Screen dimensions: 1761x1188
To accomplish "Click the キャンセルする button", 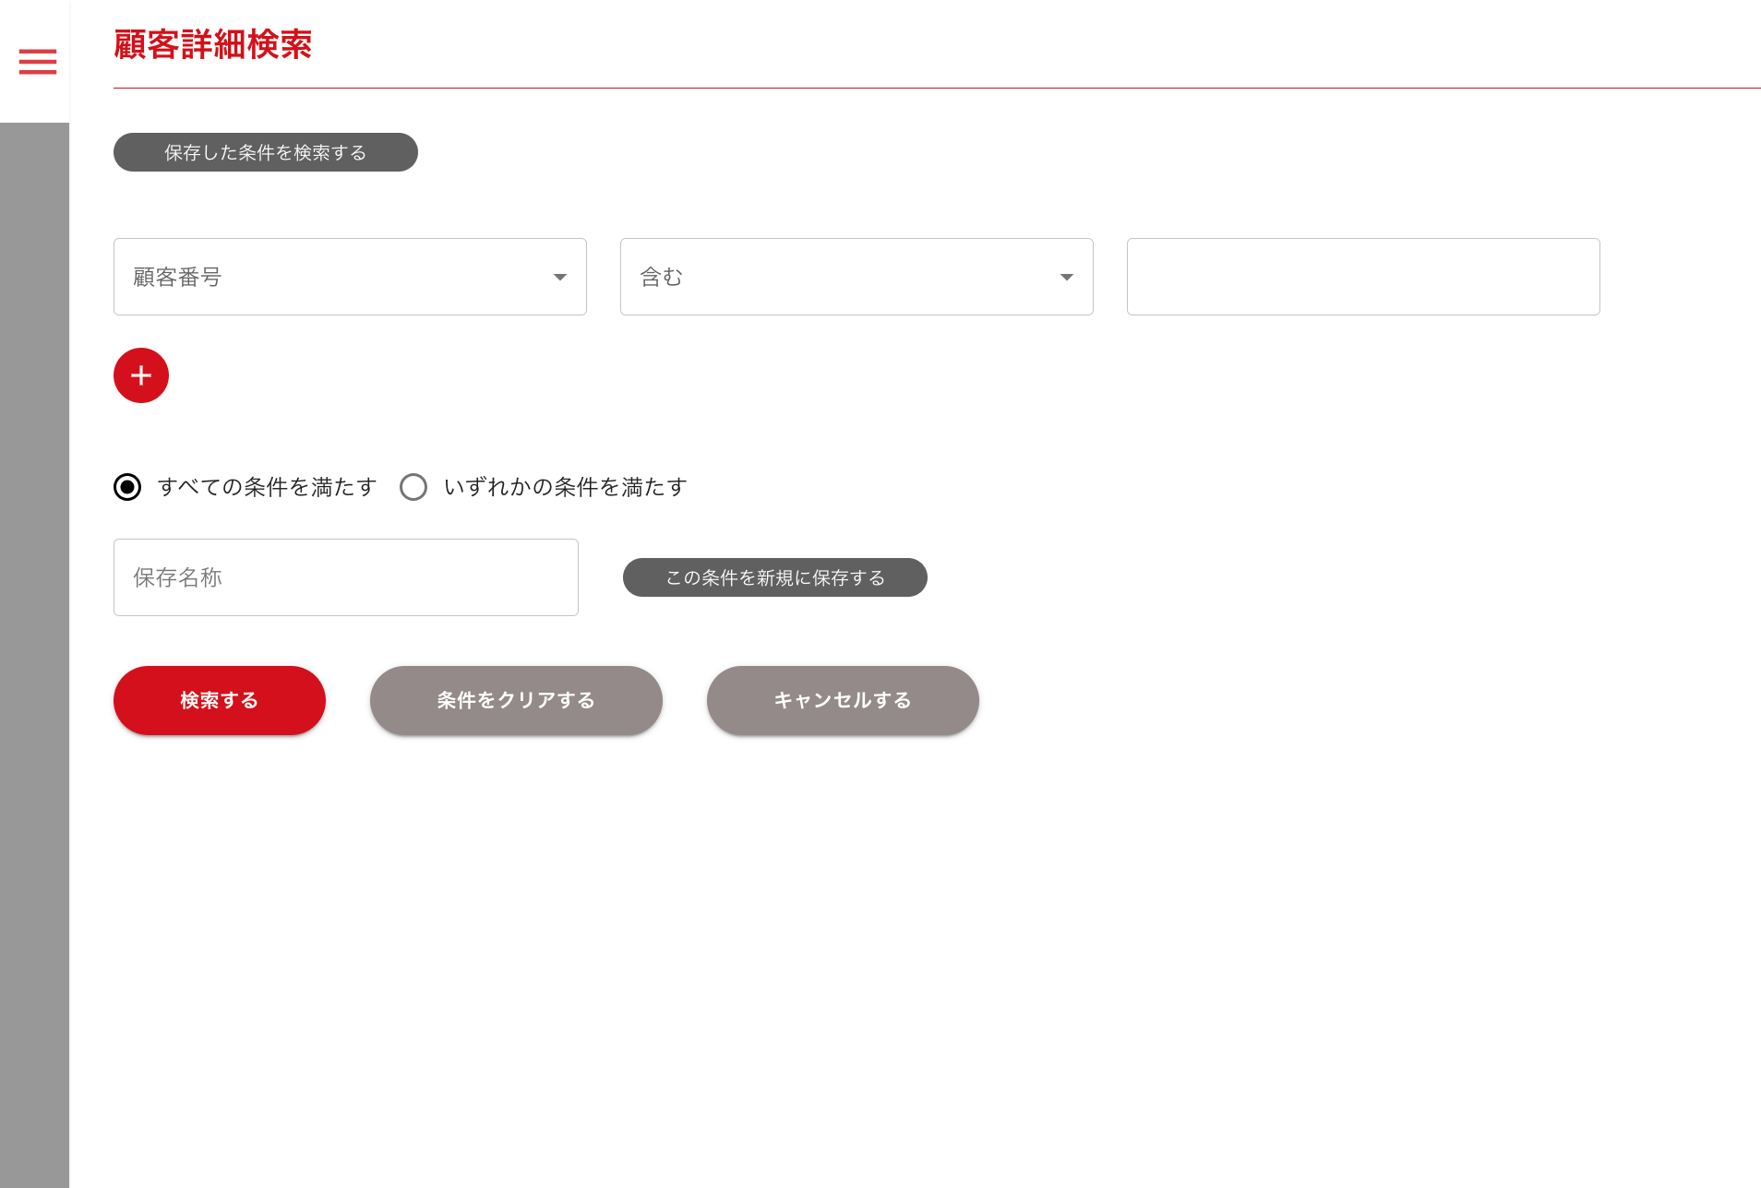I will click(x=843, y=701).
